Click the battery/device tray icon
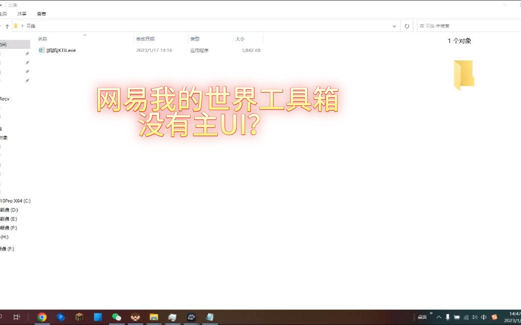Image resolution: width=521 pixels, height=325 pixels. point(457,317)
